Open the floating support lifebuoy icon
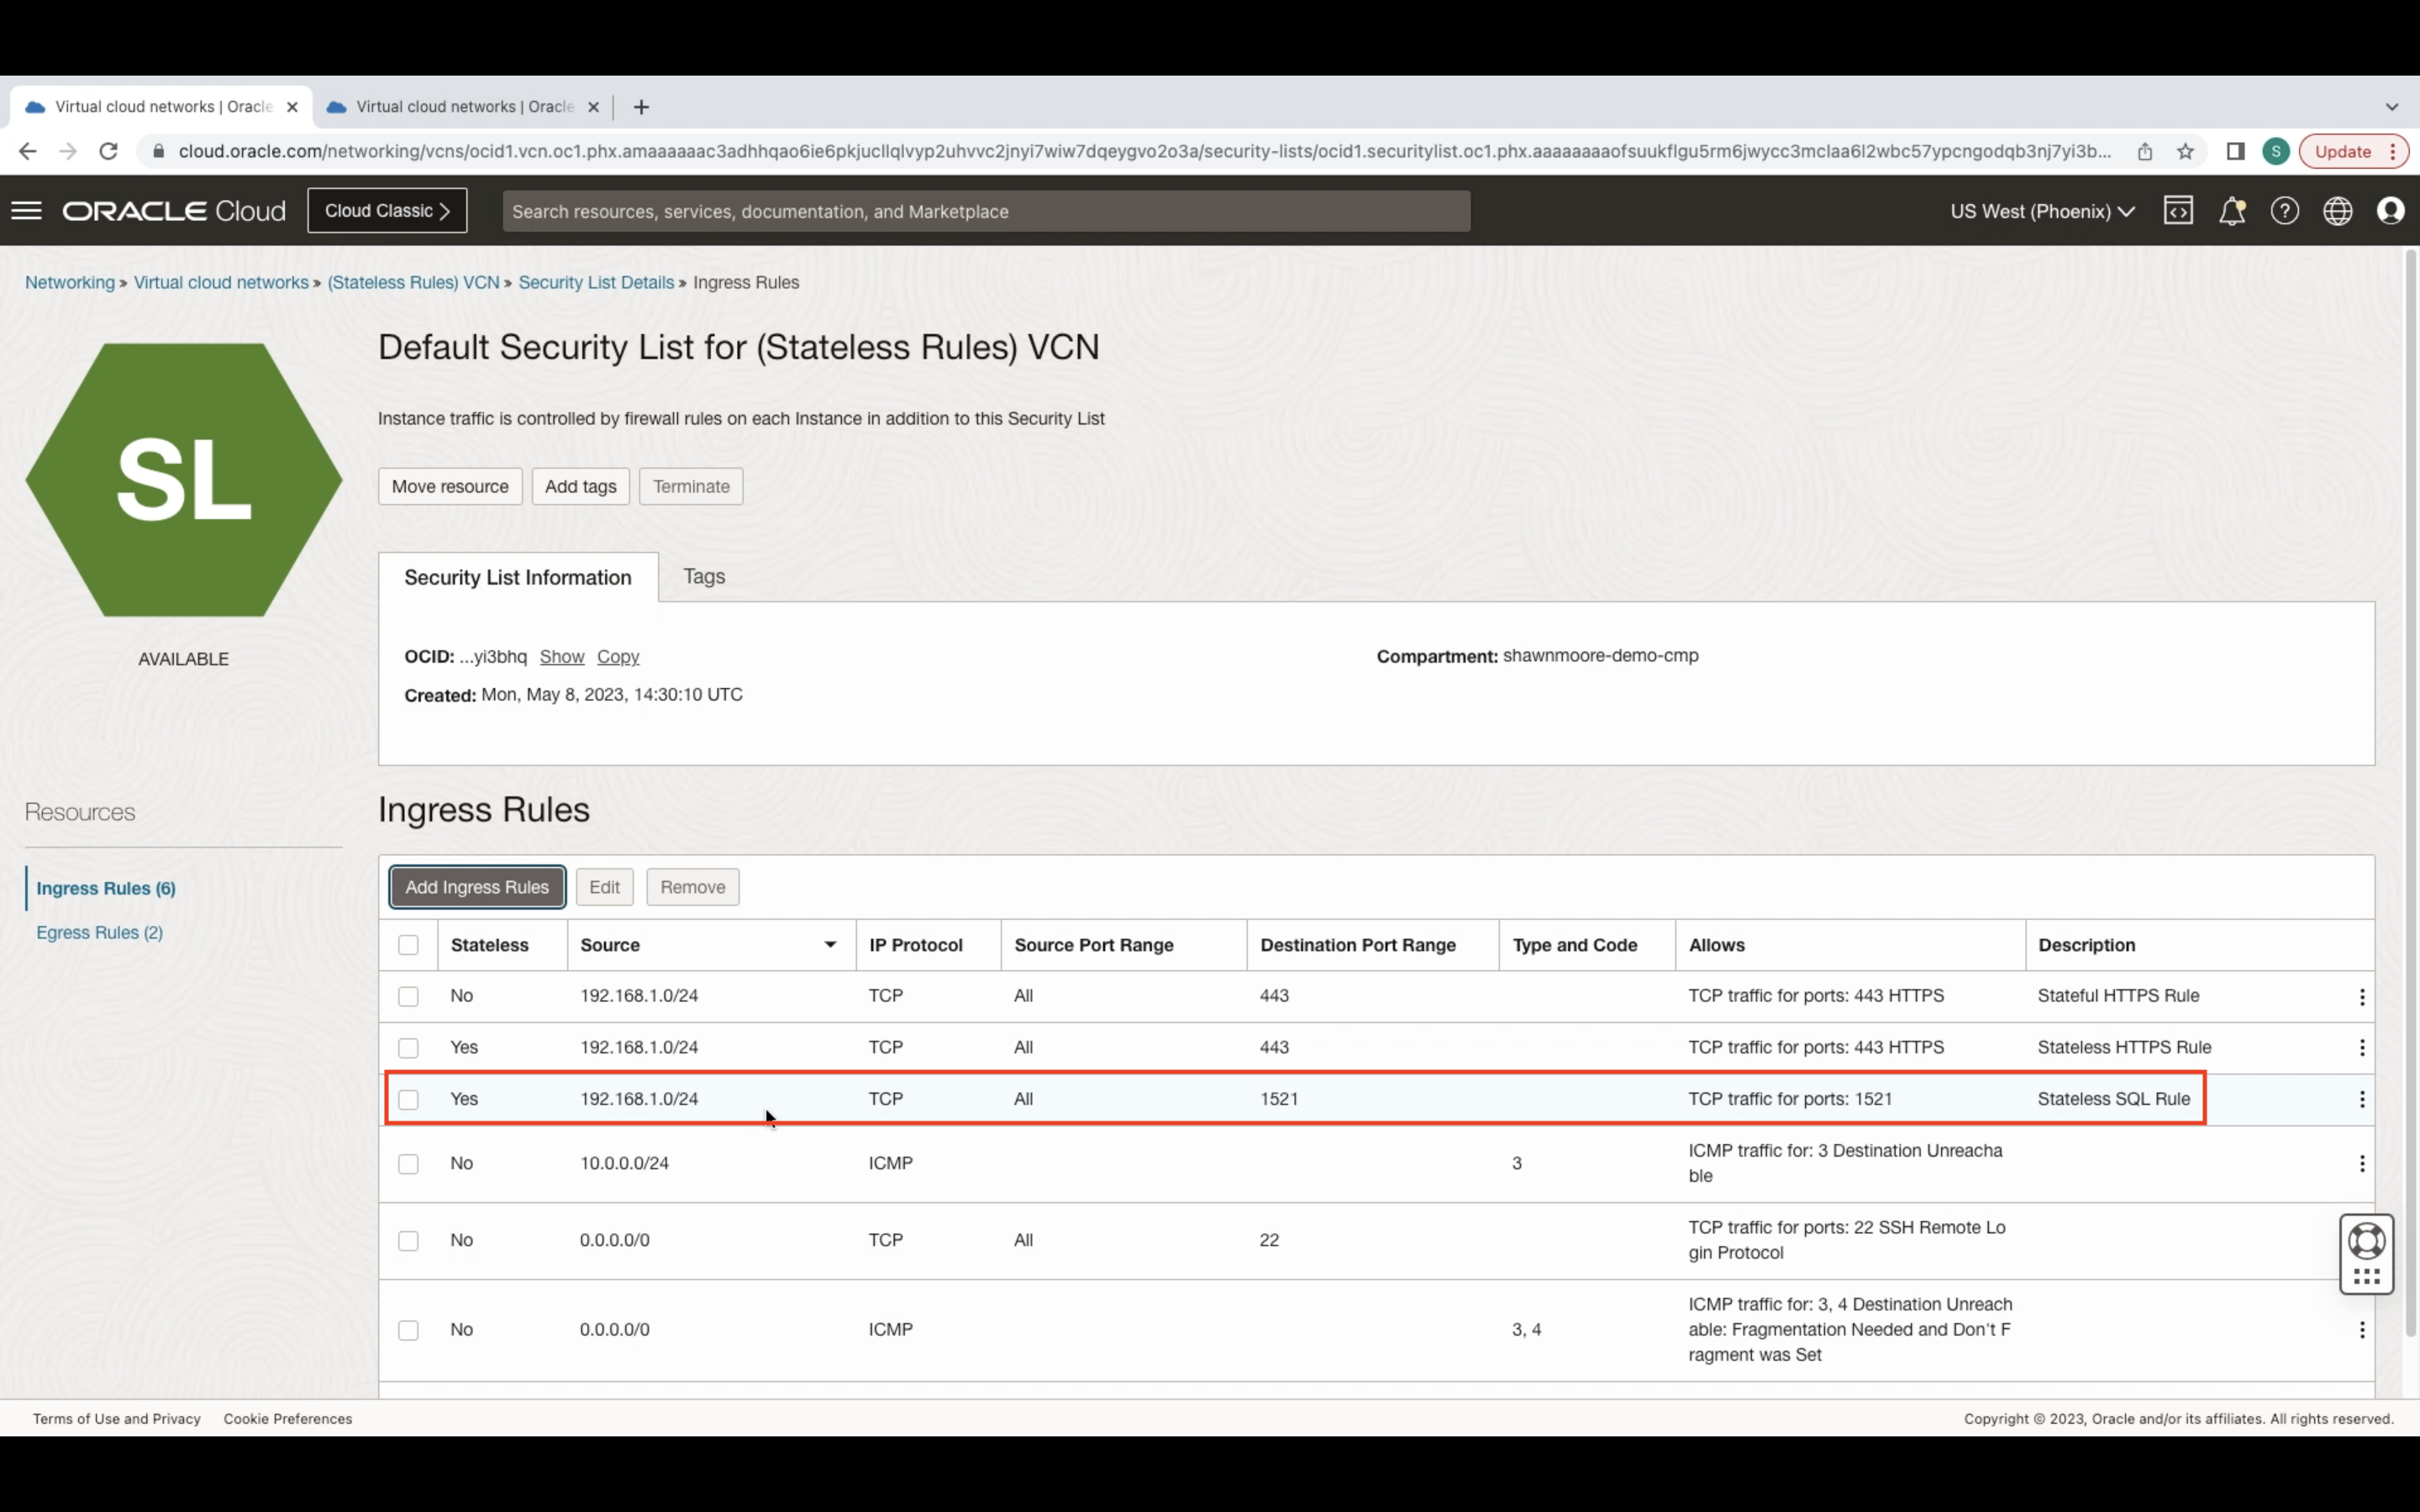The width and height of the screenshot is (2420, 1512). coord(2366,1241)
